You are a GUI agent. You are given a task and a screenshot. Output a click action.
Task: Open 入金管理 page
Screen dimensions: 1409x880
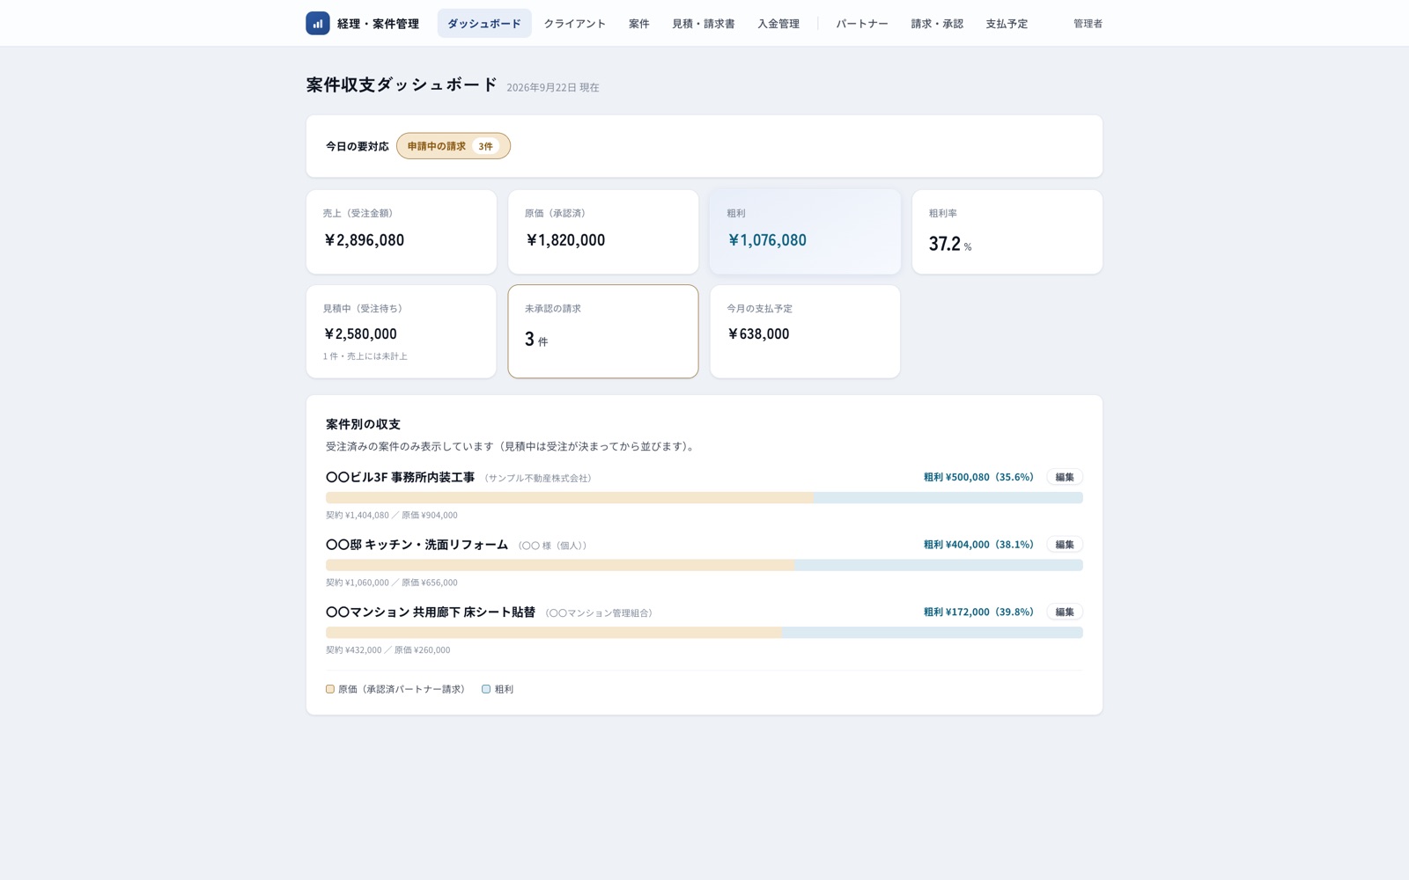778,24
